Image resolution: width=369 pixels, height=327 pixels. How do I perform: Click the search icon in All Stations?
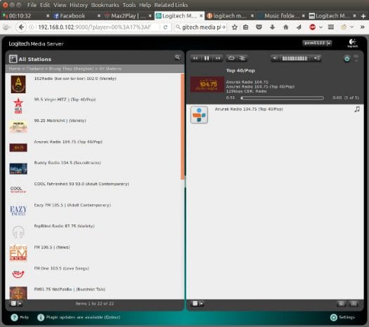(x=177, y=58)
